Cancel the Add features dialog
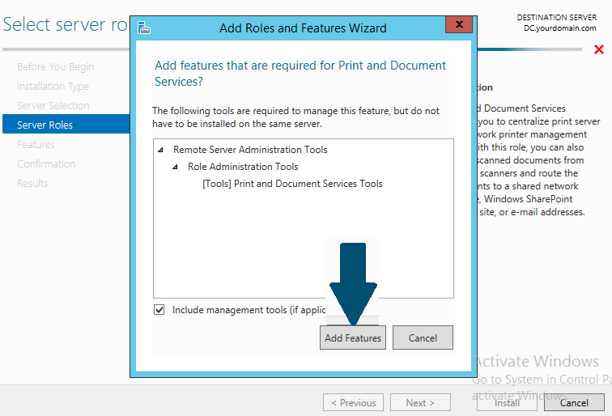The image size is (612, 416). tap(423, 337)
